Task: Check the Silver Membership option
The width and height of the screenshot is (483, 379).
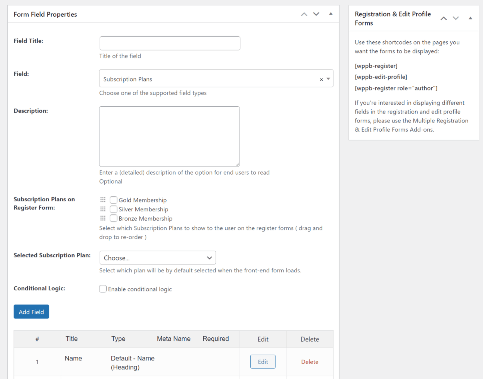Action: click(x=114, y=209)
